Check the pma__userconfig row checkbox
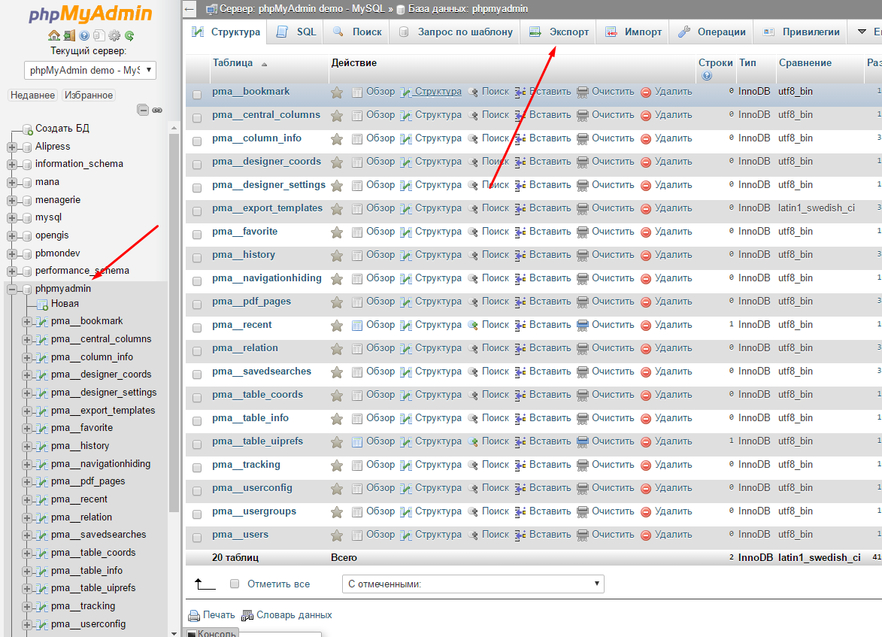 [x=197, y=490]
